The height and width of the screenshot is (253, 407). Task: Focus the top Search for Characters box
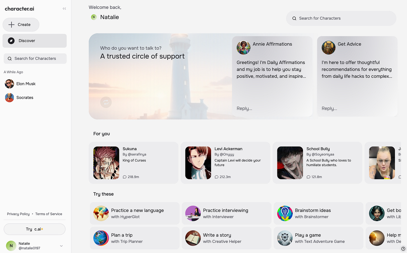(341, 18)
